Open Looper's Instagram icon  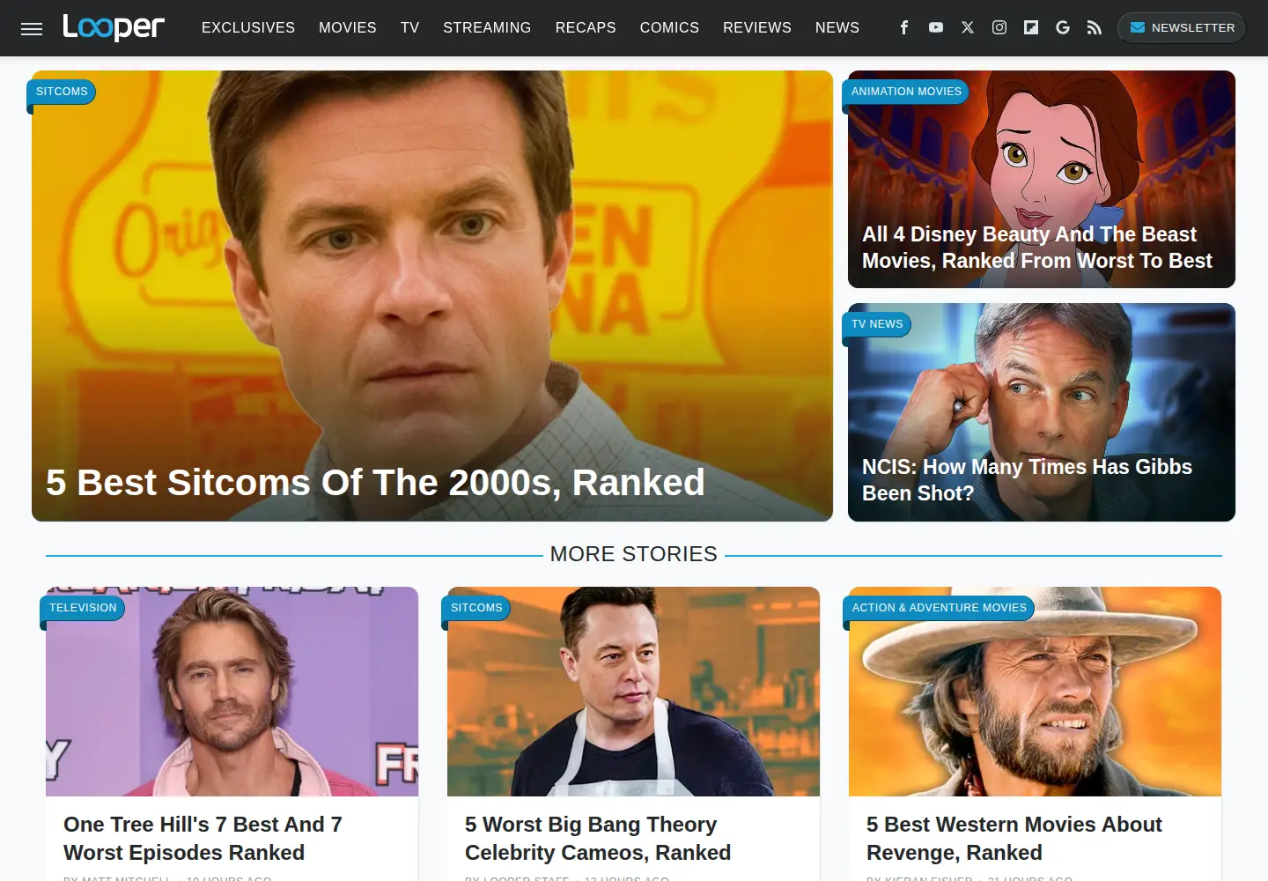(x=999, y=27)
